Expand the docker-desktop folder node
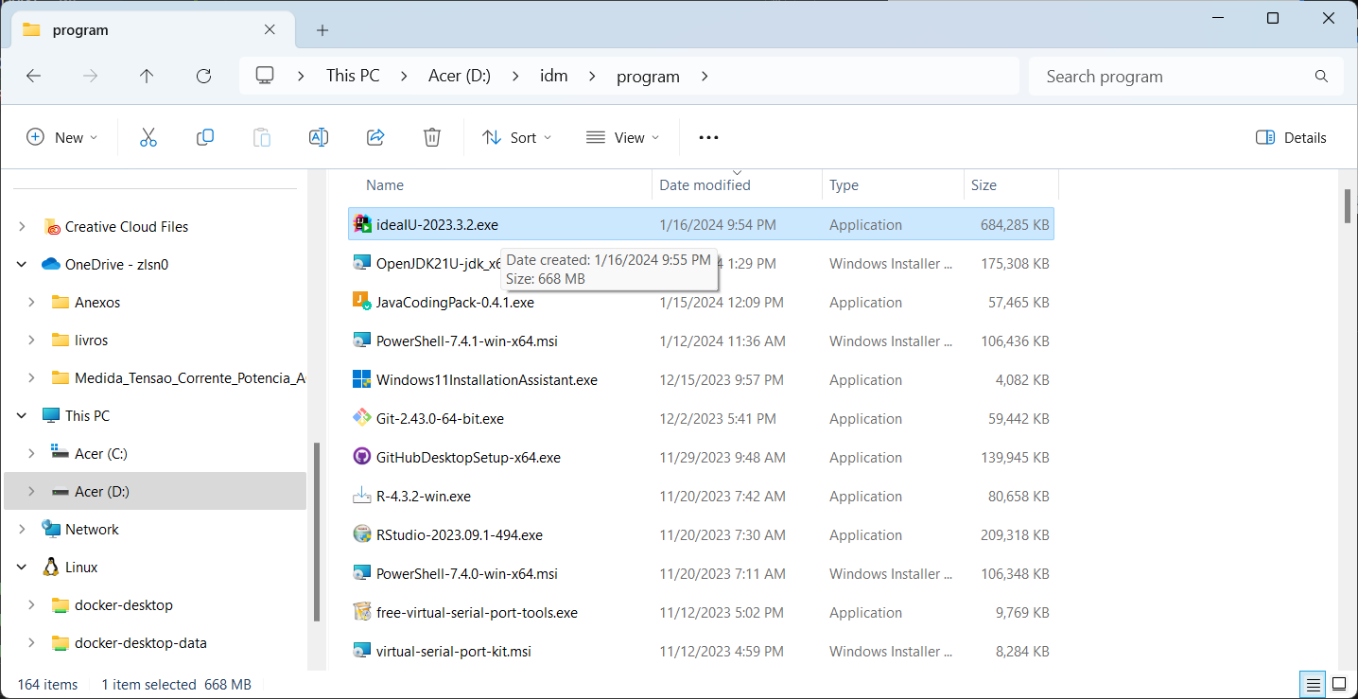 (31, 605)
